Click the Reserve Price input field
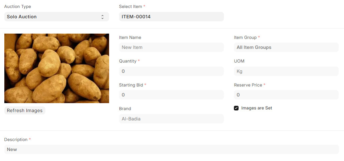344x161 pixels. (x=286, y=95)
